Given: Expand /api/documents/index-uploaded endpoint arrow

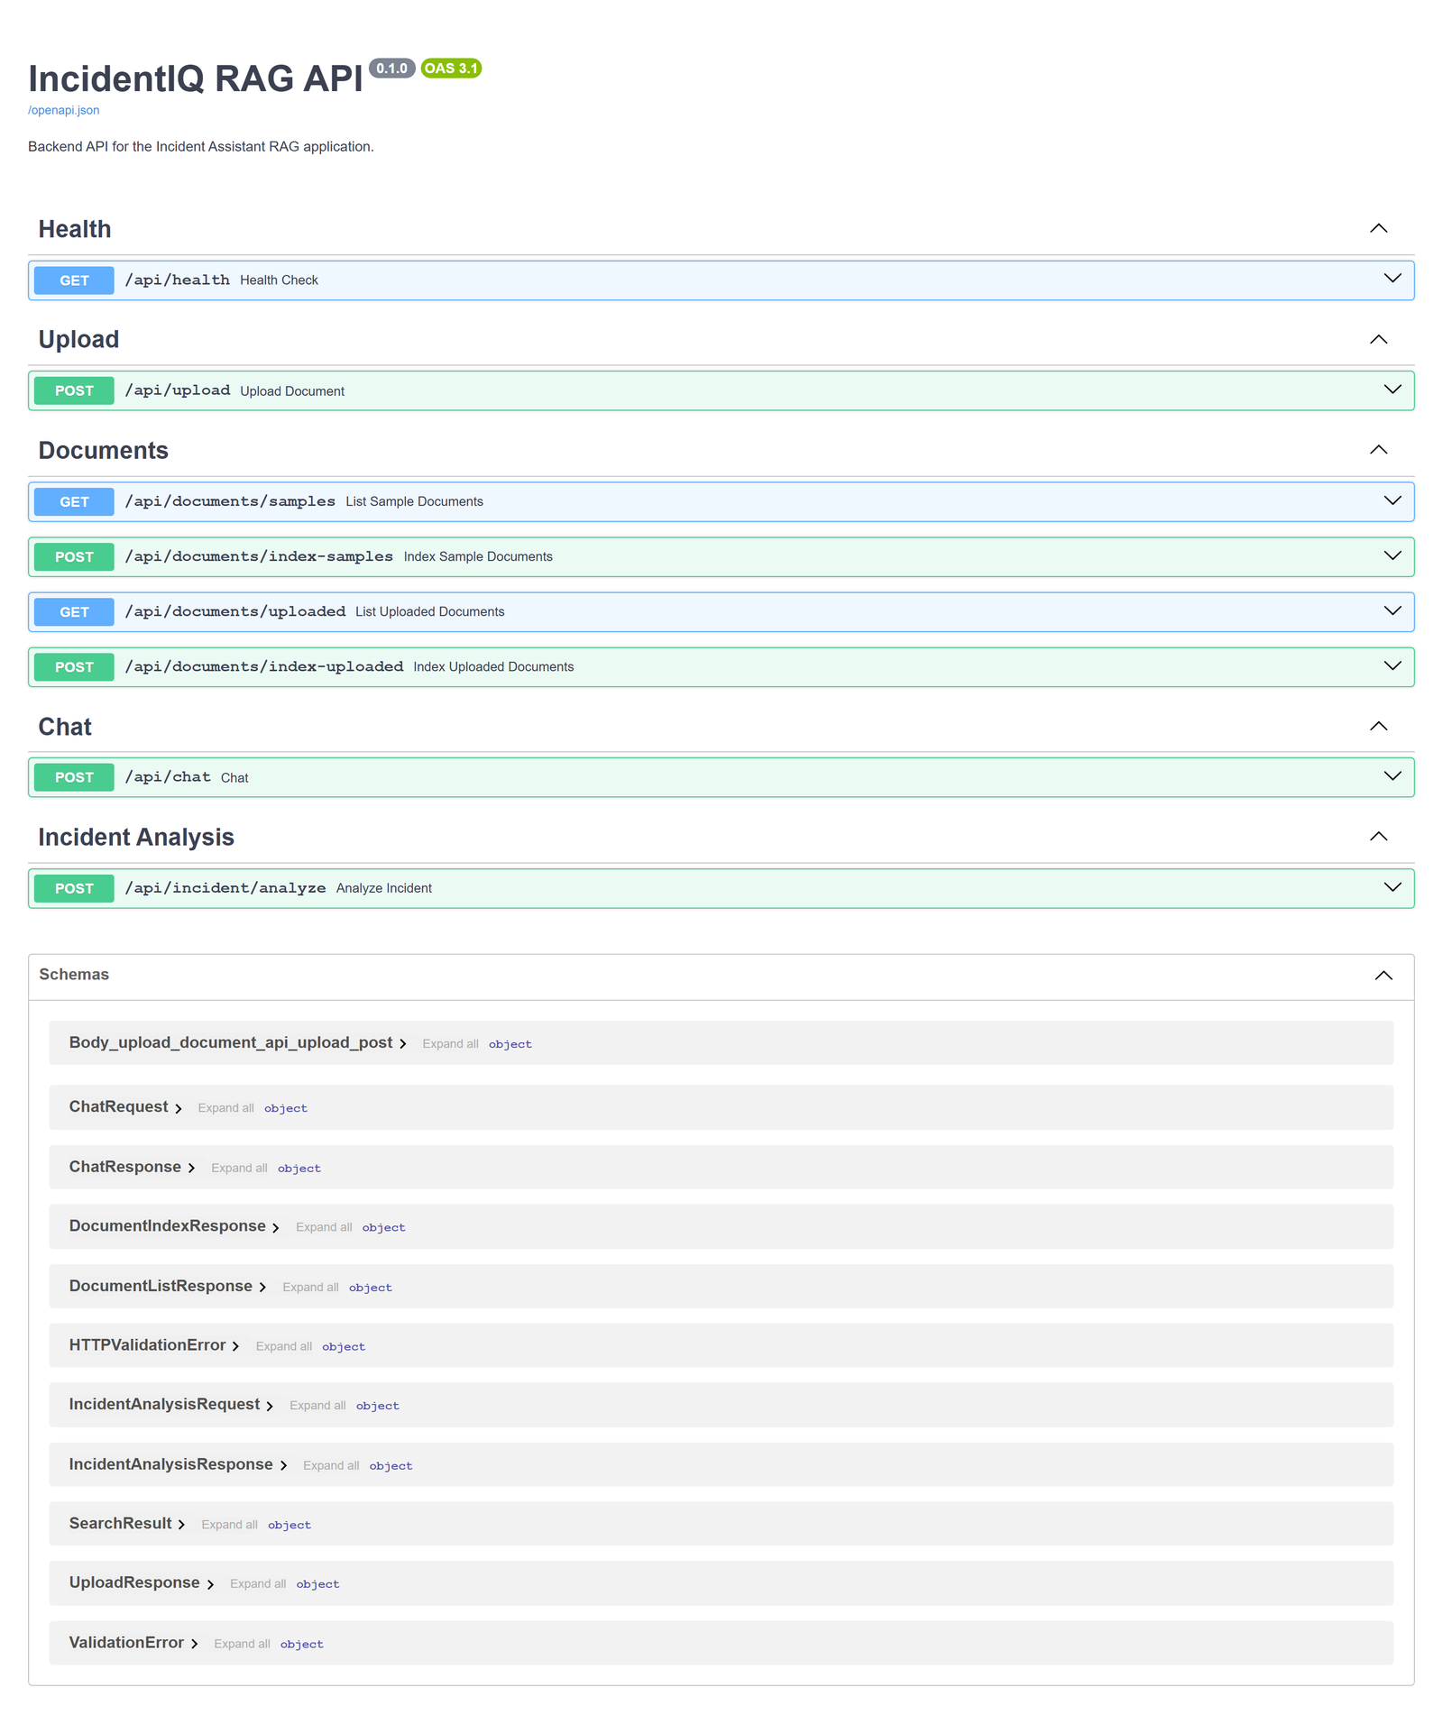Looking at the screenshot, I should tap(1392, 665).
